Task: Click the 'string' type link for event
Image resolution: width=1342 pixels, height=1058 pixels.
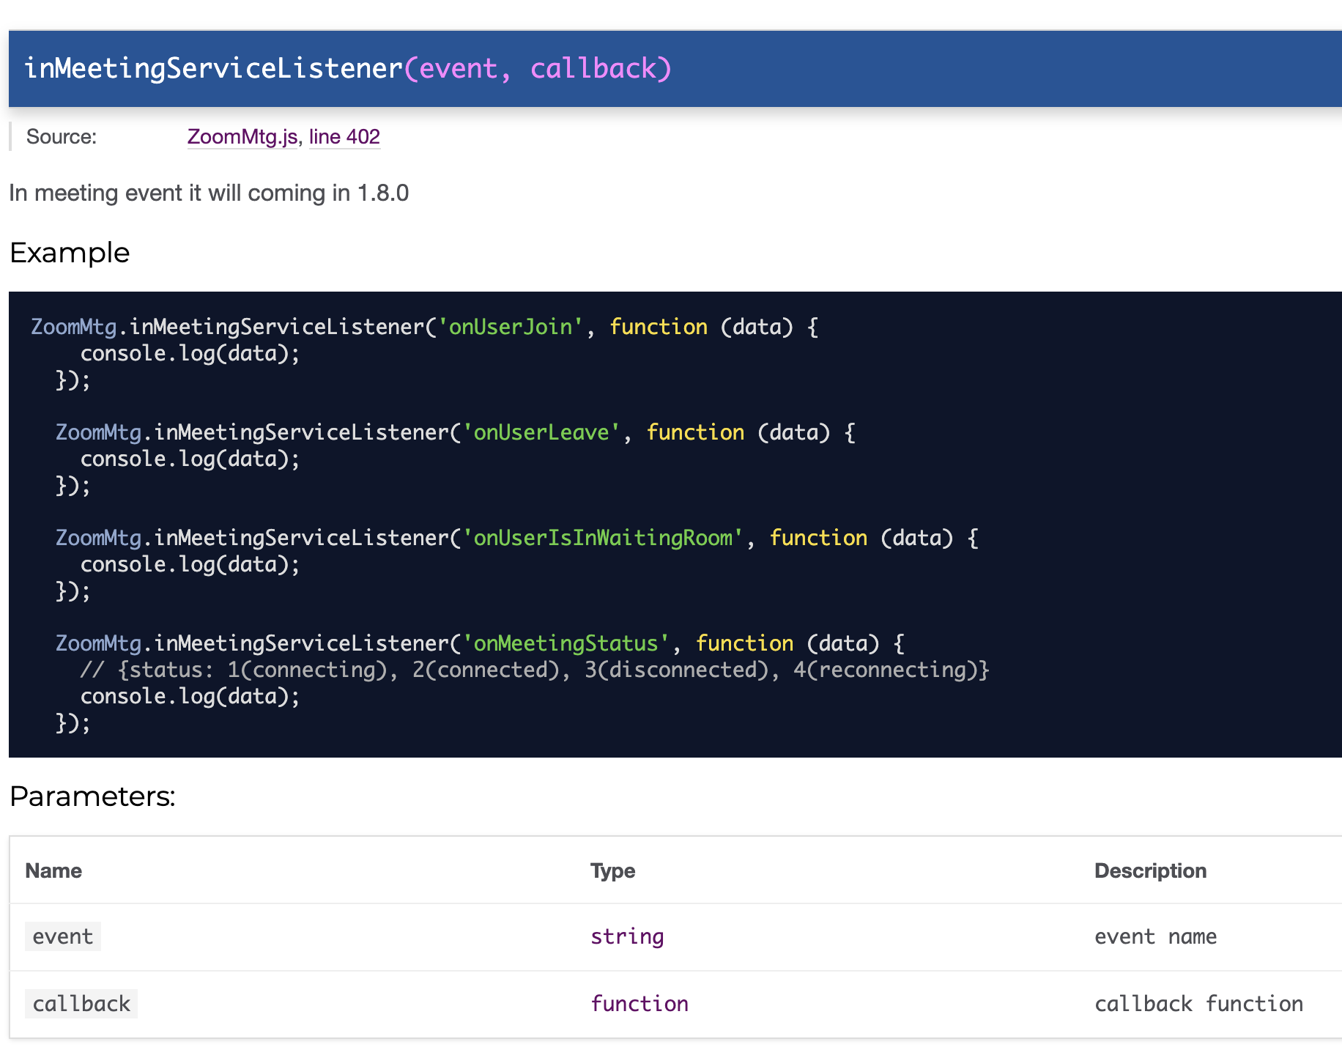Action: tap(627, 936)
